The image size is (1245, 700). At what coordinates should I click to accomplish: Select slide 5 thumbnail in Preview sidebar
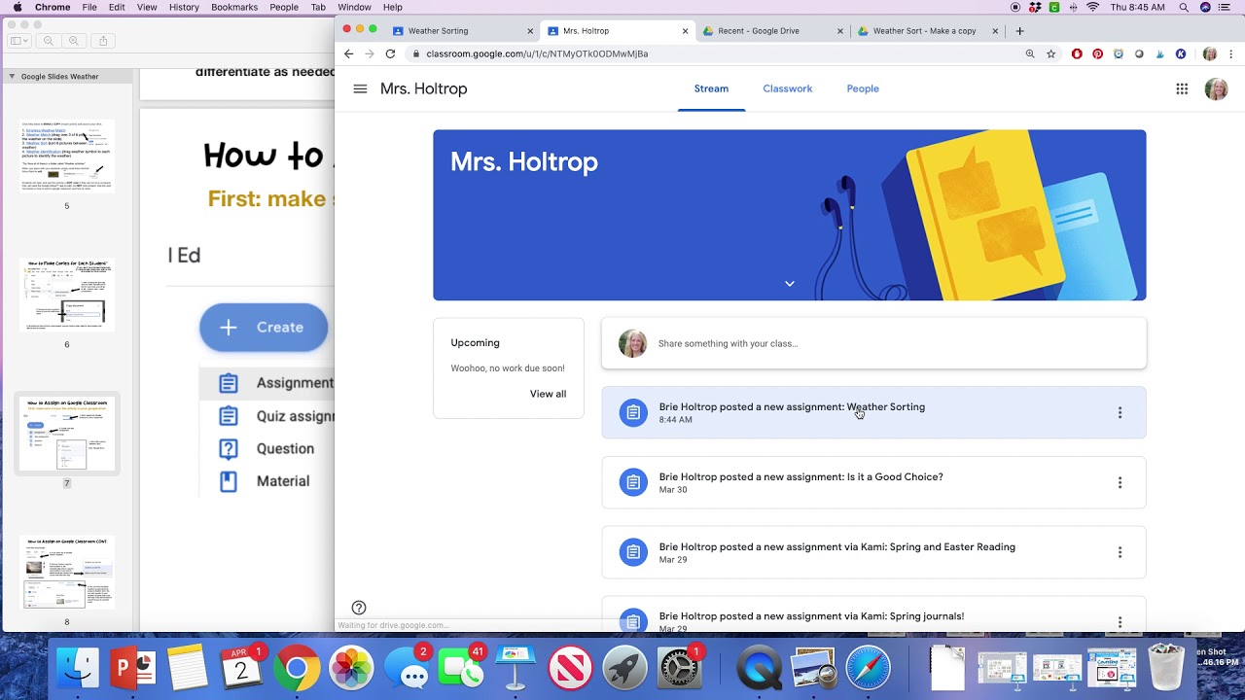click(x=67, y=157)
